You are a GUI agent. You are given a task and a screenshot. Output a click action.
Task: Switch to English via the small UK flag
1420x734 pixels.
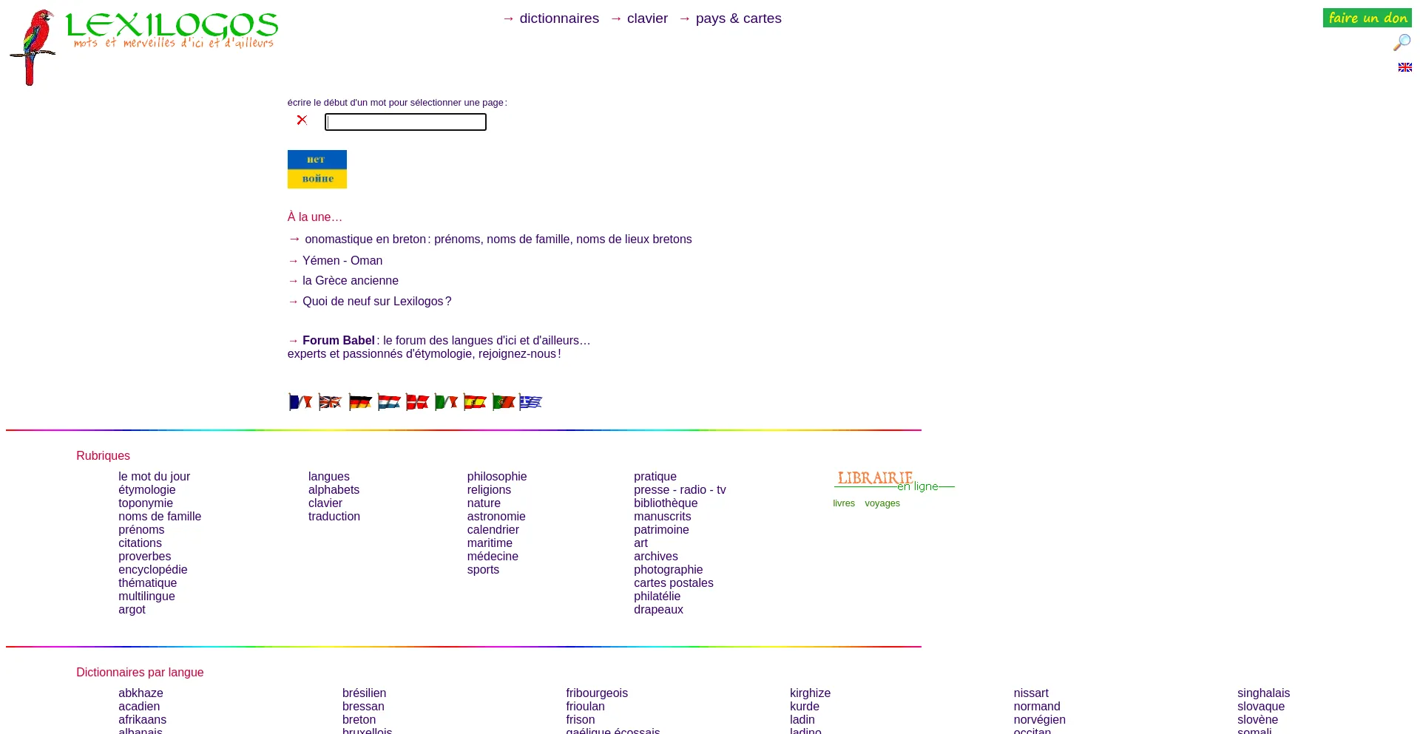click(x=1404, y=67)
